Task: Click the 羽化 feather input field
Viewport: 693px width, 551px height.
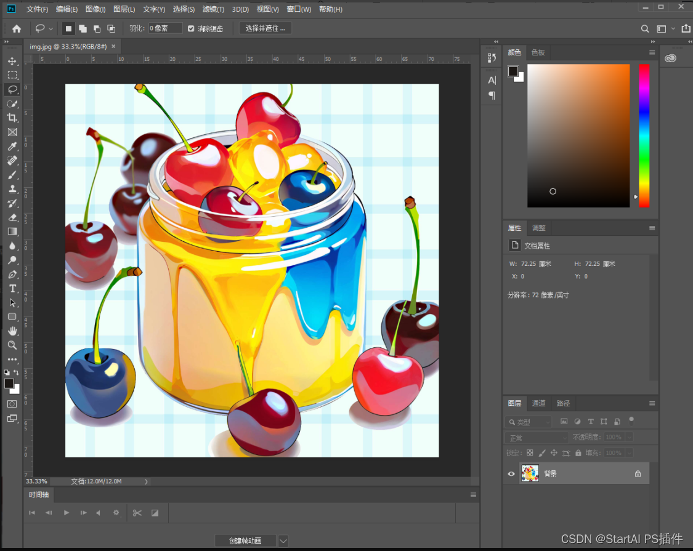Action: (x=165, y=28)
